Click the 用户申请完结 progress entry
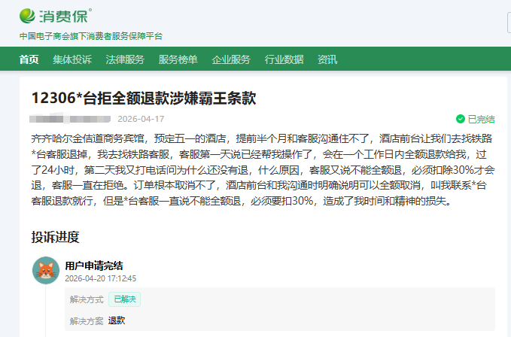 pos(94,265)
